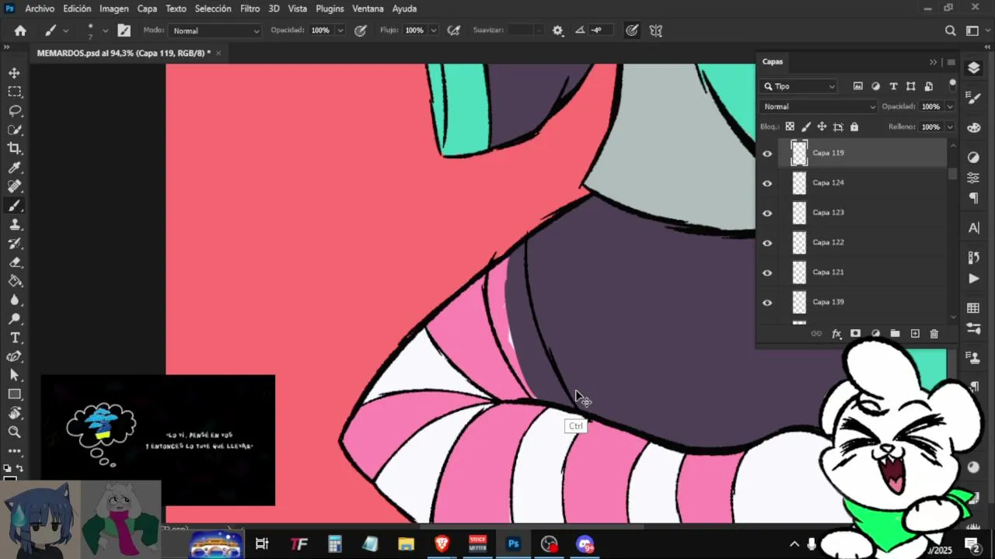995x559 pixels.
Task: Open the Paragraph panel dock icon
Action: pos(973,198)
